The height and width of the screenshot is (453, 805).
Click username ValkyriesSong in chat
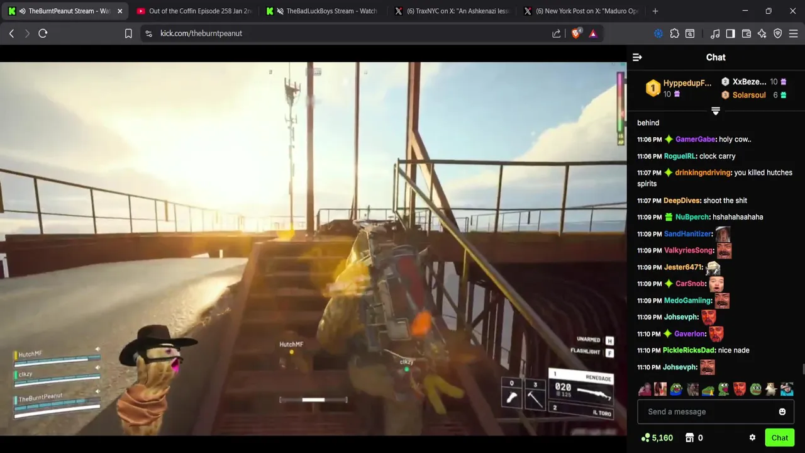689,250
